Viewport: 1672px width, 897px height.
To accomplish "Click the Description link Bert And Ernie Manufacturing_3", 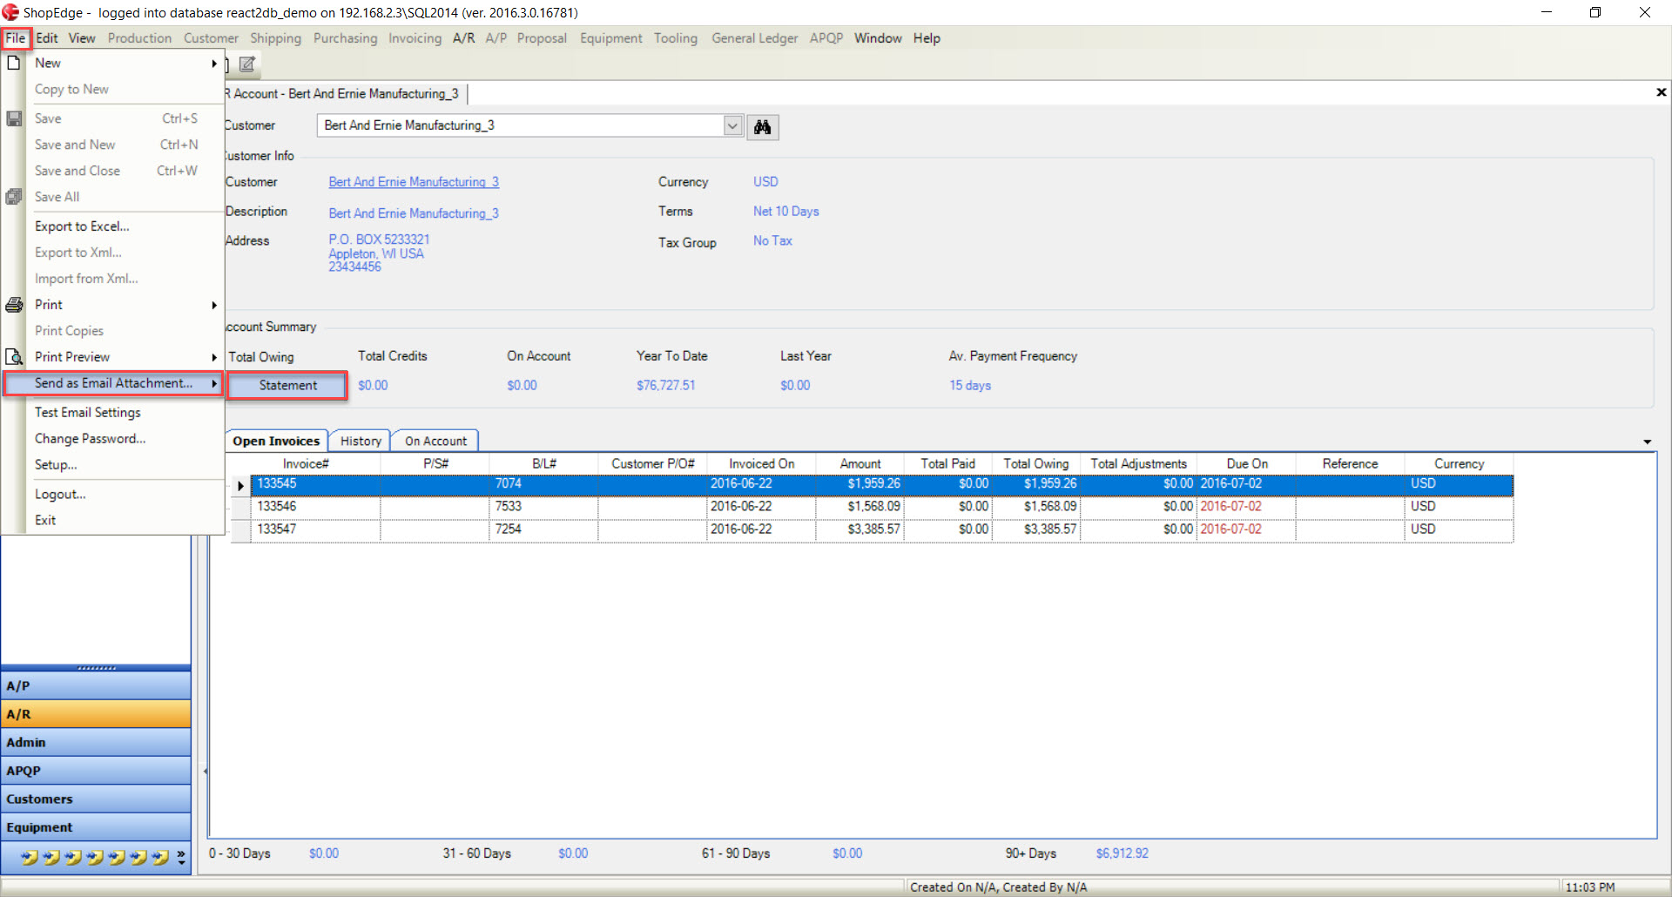I will coord(414,213).
